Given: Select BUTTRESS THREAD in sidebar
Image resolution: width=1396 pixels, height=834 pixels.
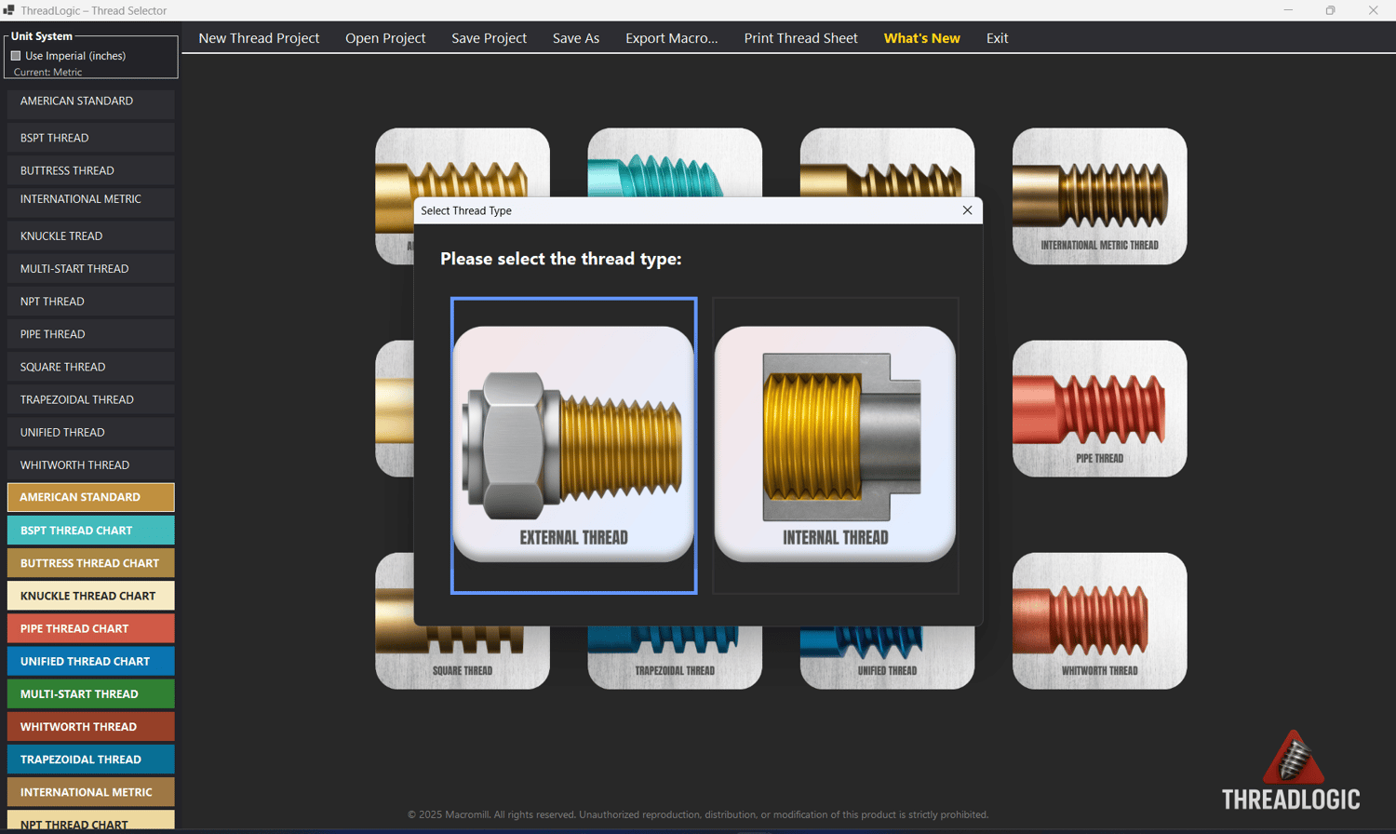Looking at the screenshot, I should pyautogui.click(x=90, y=170).
